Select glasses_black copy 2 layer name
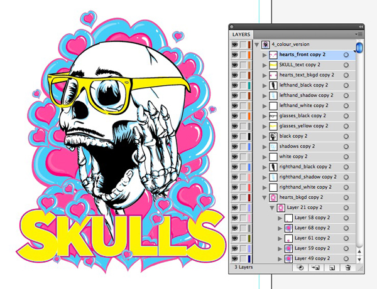The width and height of the screenshot is (377, 289). click(302, 115)
